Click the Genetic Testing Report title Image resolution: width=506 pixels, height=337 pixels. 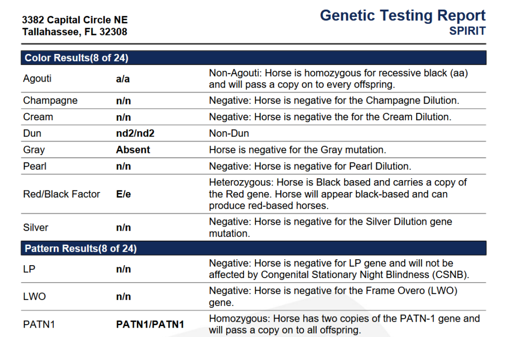point(402,16)
